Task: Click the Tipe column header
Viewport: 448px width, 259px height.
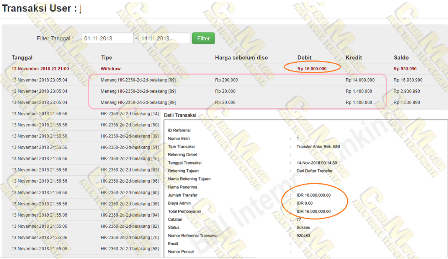Action: click(x=106, y=58)
